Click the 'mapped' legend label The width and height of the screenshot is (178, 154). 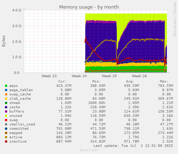pyautogui.click(x=16, y=133)
